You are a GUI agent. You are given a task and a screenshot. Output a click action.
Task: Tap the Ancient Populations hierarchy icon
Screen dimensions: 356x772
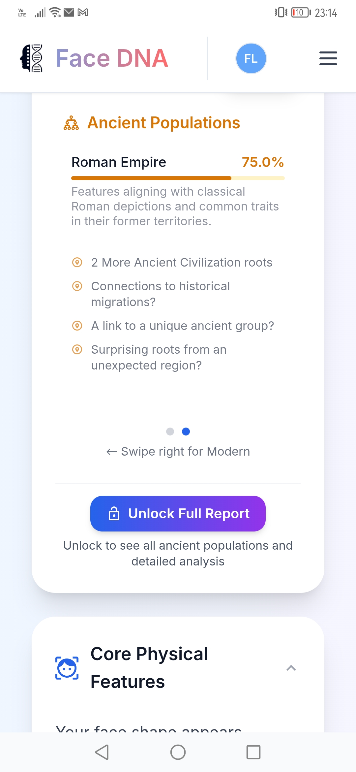[71, 123]
